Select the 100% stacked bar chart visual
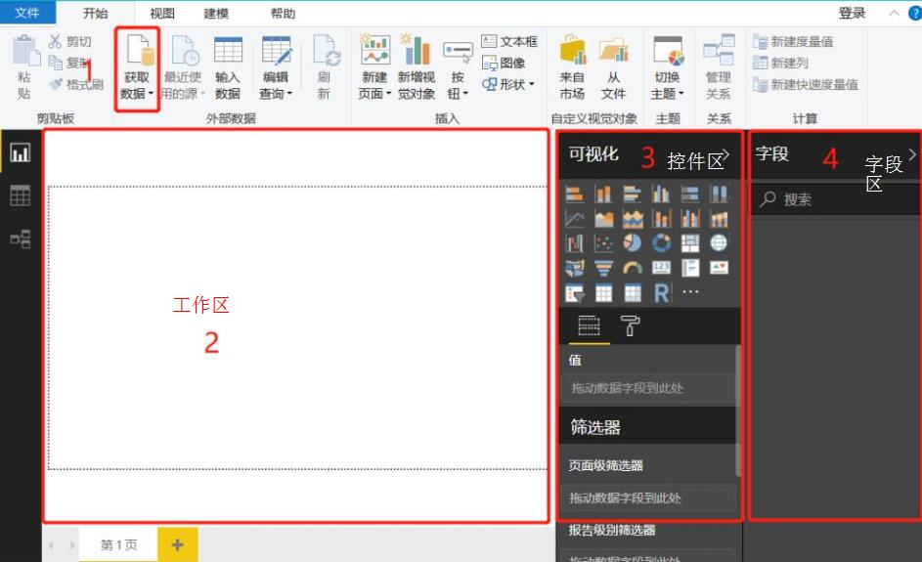The width and height of the screenshot is (922, 562). coord(689,194)
